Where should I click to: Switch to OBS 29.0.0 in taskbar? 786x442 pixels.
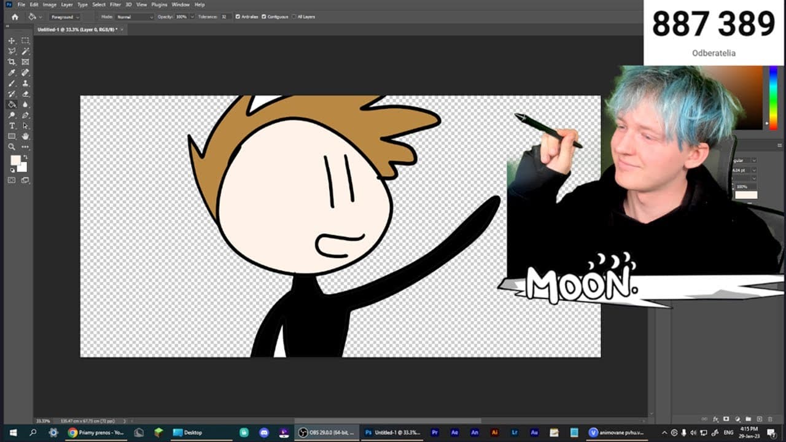click(x=326, y=432)
